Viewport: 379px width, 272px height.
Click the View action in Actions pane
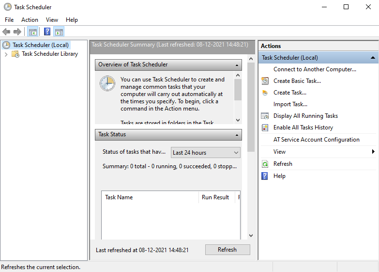coord(279,152)
